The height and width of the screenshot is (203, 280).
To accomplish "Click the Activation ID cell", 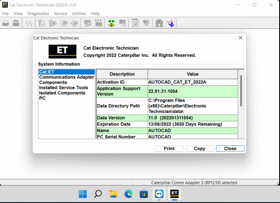I will tap(122, 82).
